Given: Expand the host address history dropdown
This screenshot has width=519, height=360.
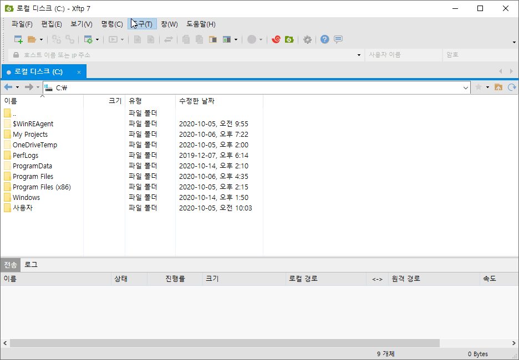Looking at the screenshot, I should [359, 55].
